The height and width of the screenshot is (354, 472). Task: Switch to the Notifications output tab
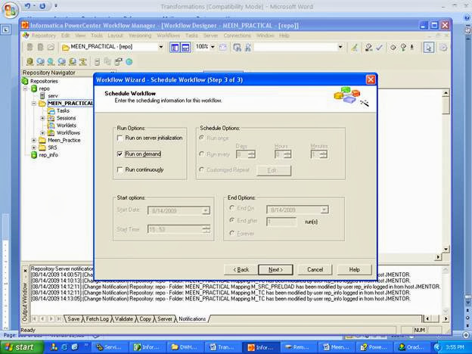(x=192, y=318)
